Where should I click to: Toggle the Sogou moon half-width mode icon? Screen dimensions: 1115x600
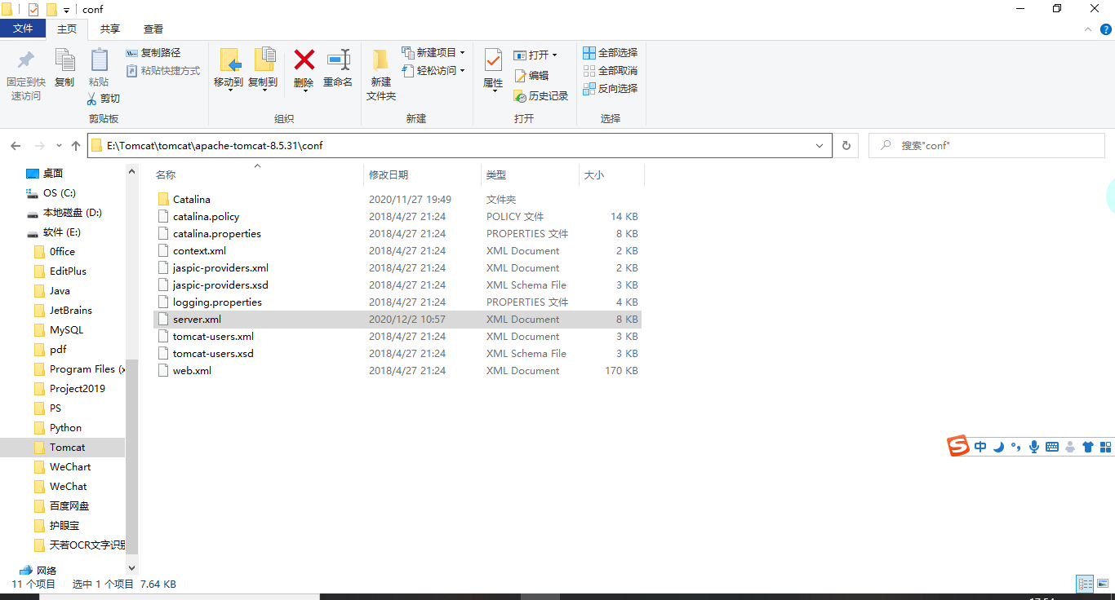[x=998, y=447]
